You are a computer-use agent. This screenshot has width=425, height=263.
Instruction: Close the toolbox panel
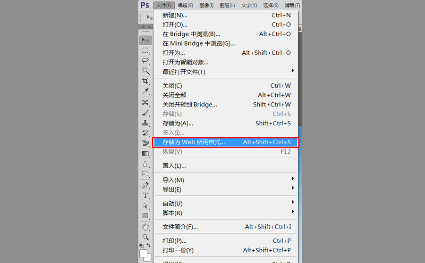point(150,27)
